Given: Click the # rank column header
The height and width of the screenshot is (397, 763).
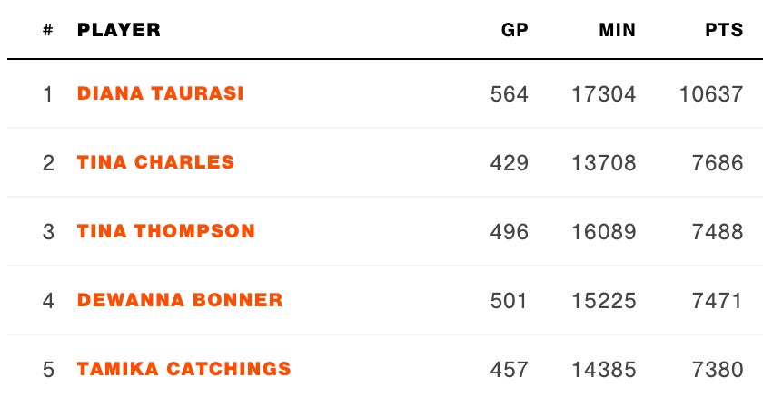Looking at the screenshot, I should pos(47,30).
